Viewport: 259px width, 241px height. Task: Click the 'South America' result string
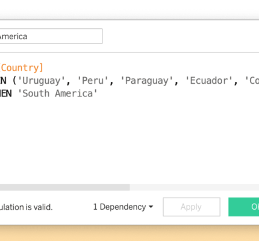point(58,93)
